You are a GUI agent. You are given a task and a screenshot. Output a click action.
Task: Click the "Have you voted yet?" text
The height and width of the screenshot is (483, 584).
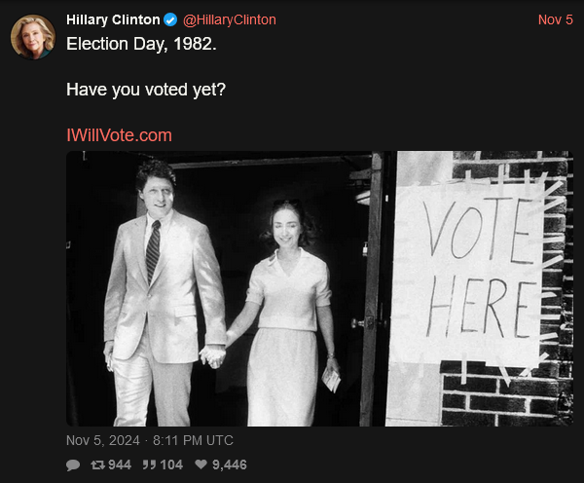click(x=146, y=90)
